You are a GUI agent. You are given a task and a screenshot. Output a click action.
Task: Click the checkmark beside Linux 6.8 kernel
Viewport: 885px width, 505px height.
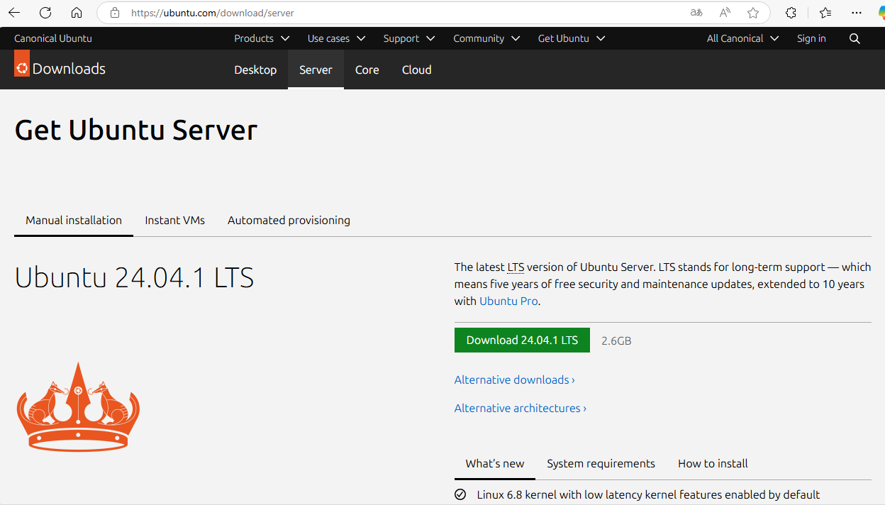(460, 494)
